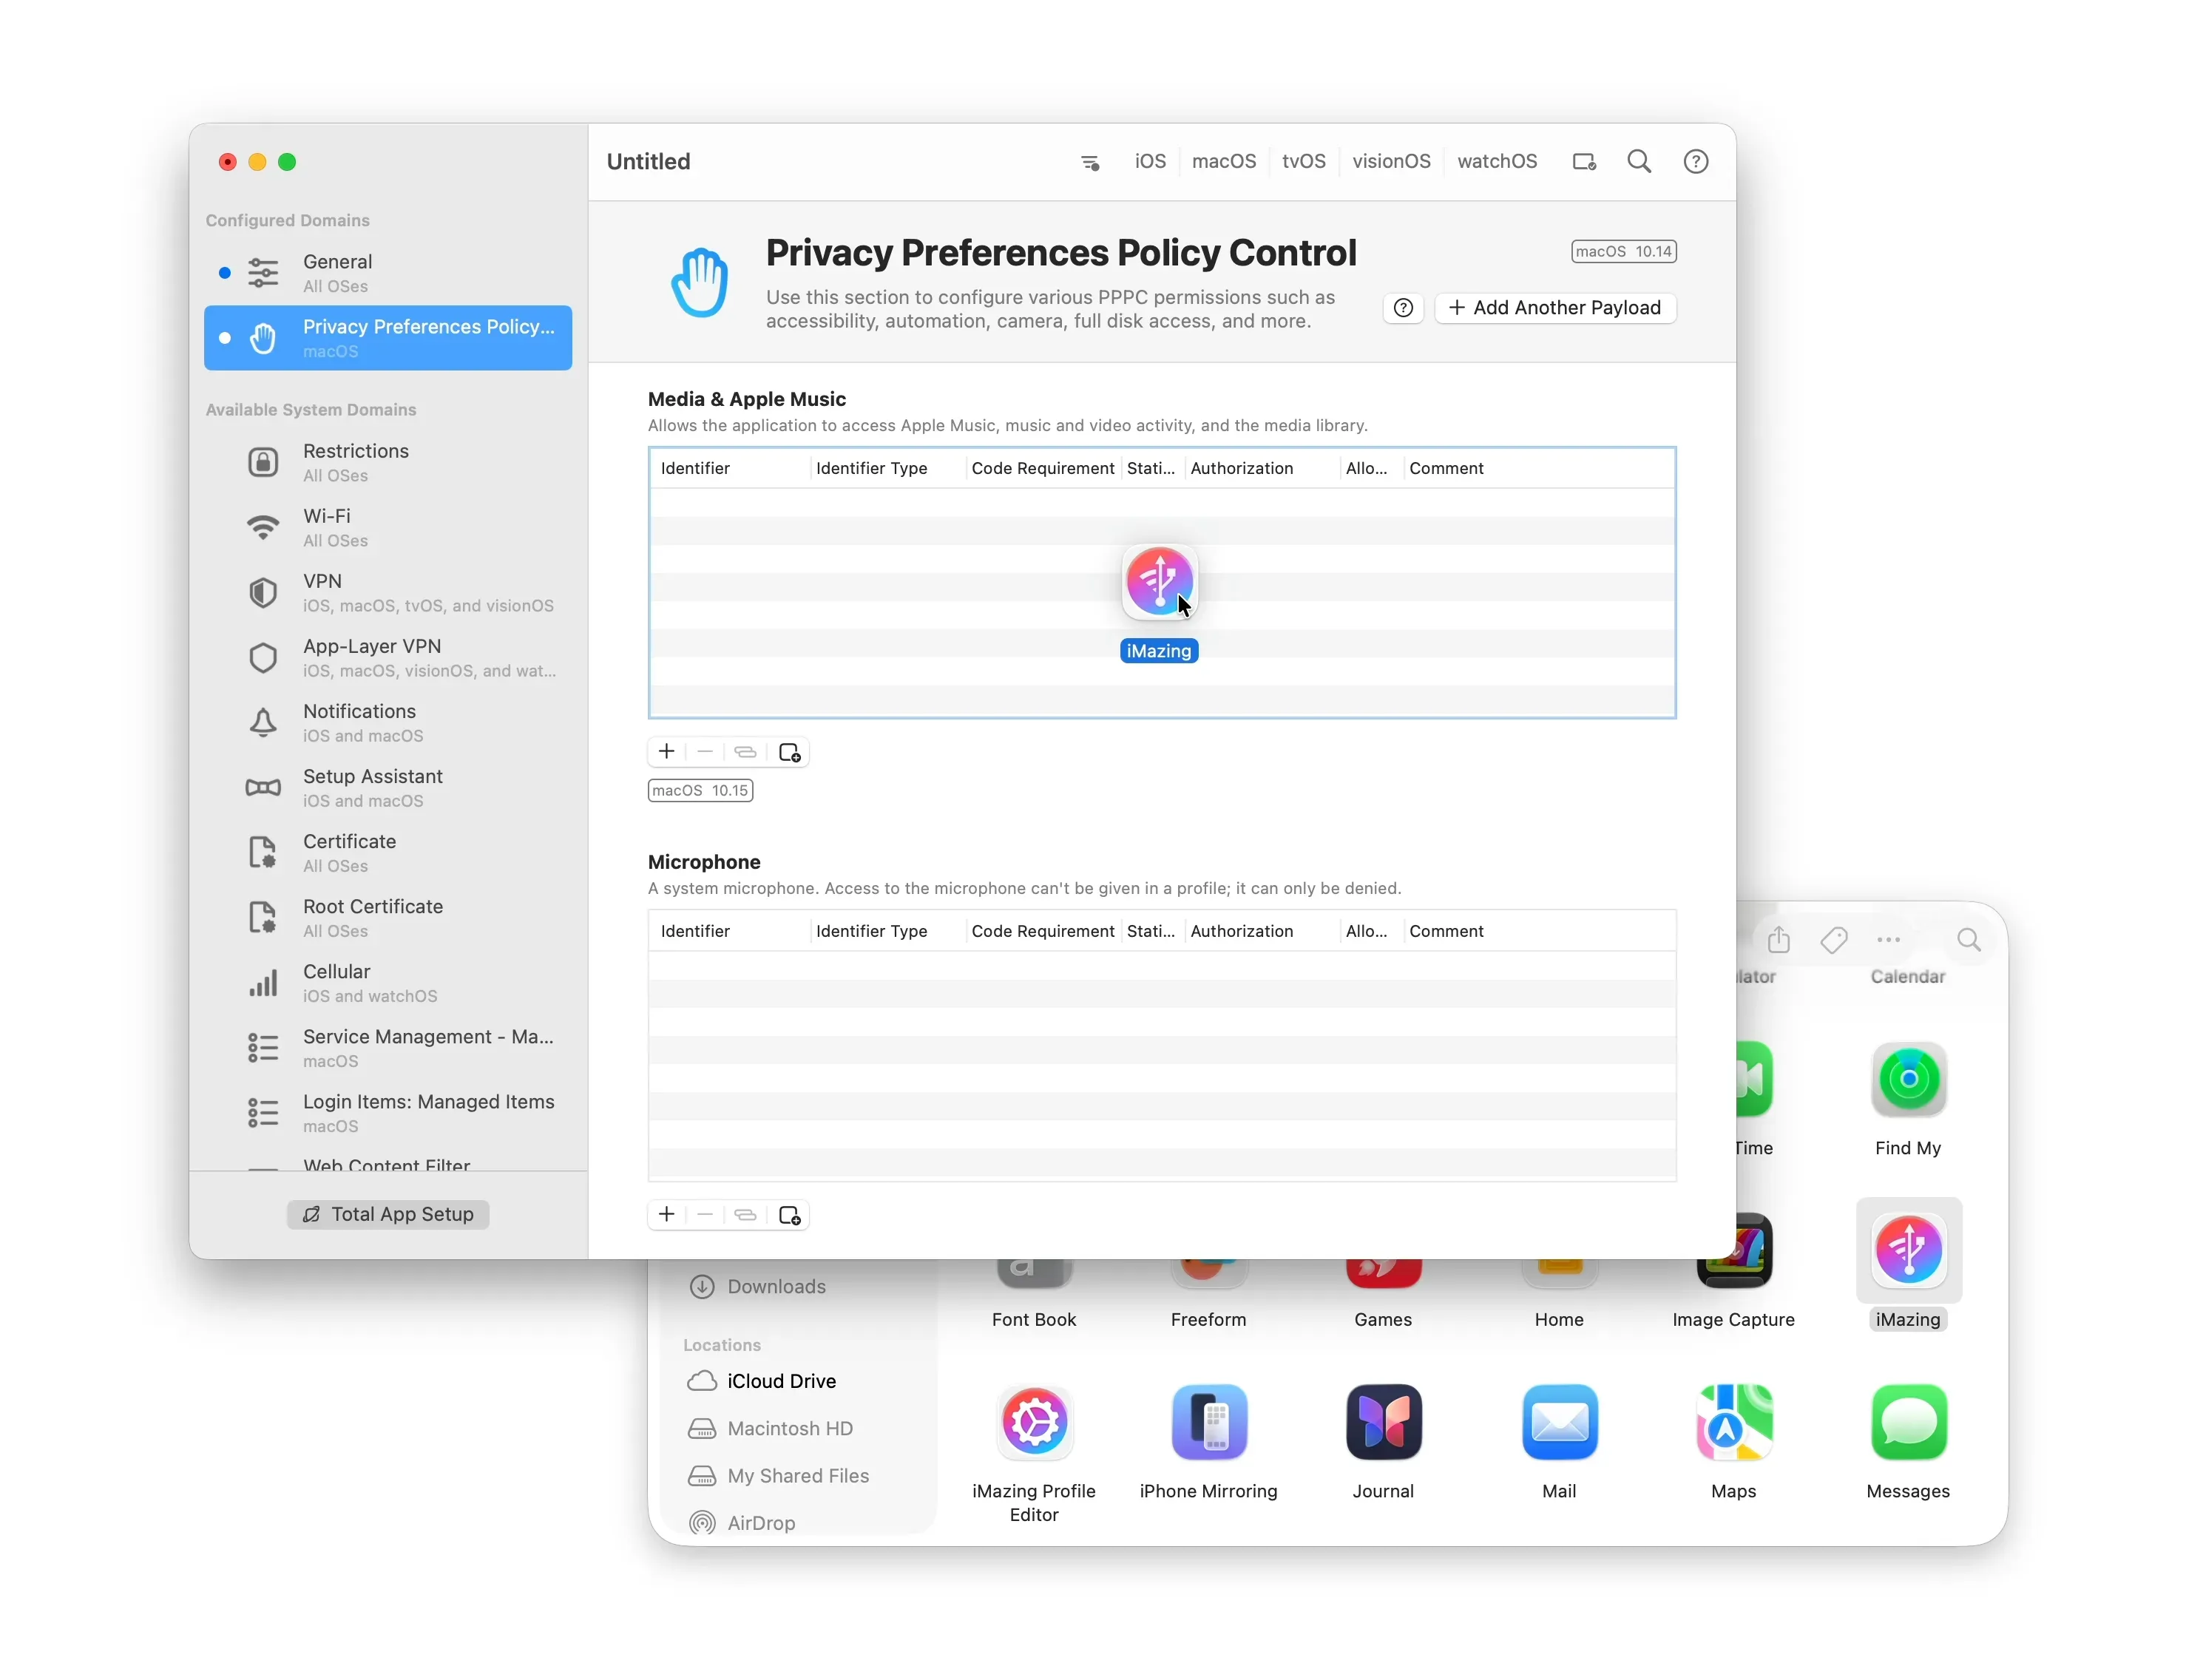Select iCloud Drive in Finder sidebar
Screen dimensions: 2186x1680
pyautogui.click(x=780, y=1380)
